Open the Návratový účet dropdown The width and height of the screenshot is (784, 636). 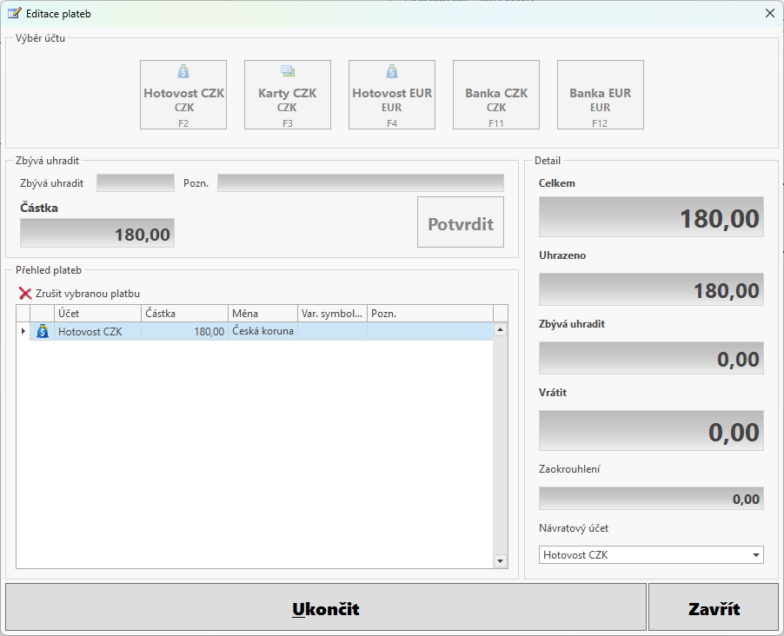(x=755, y=554)
